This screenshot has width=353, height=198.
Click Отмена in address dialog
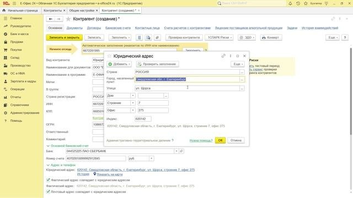coord(236,140)
